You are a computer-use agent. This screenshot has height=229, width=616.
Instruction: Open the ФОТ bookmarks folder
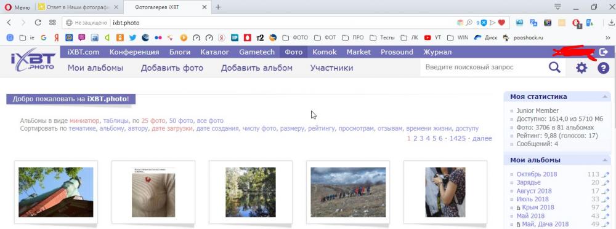pyautogui.click(x=325, y=38)
